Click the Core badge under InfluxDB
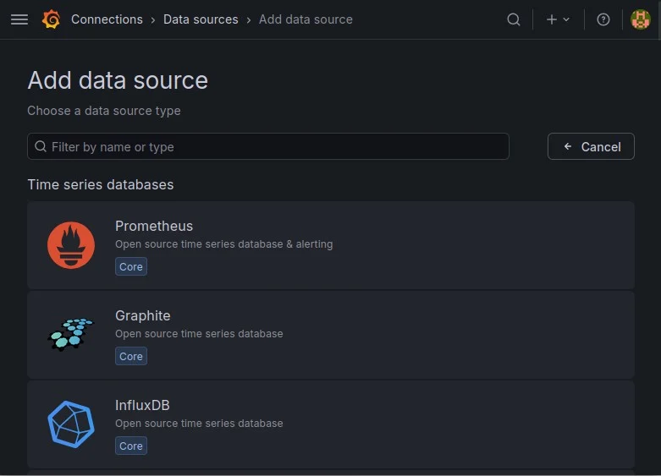Image resolution: width=661 pixels, height=476 pixels. (131, 446)
